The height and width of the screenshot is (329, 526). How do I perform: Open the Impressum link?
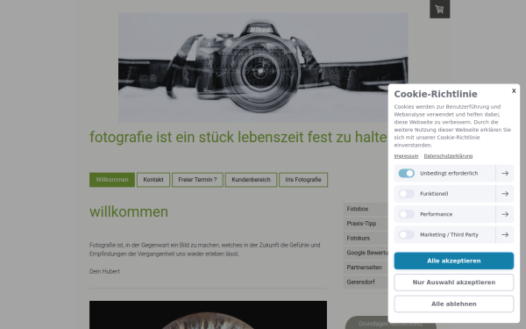(406, 156)
